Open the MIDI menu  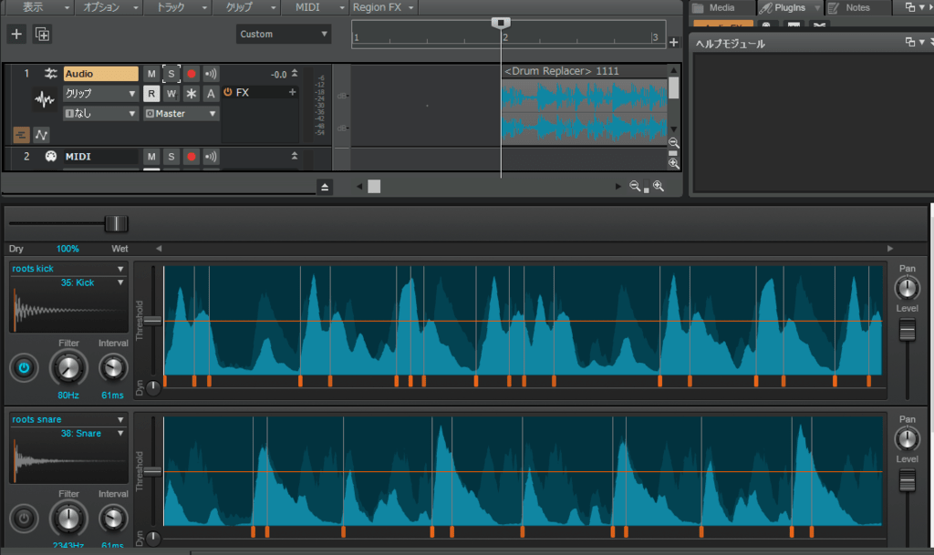(x=317, y=7)
